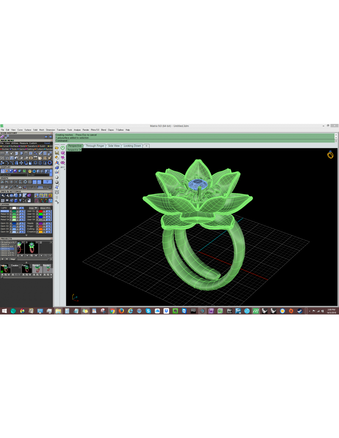Toggle lock icon for User 03 layer
This screenshot has width=339, height=438.
tap(44, 217)
